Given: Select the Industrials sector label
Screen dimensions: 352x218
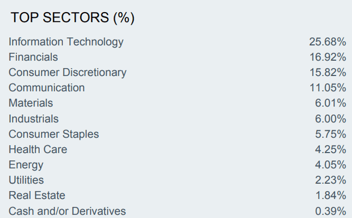Looking at the screenshot, I should pos(34,119).
